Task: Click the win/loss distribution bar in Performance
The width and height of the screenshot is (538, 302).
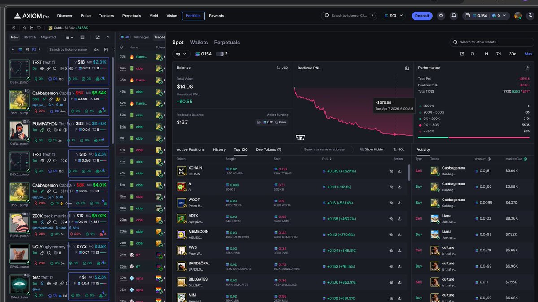Action: point(473,138)
